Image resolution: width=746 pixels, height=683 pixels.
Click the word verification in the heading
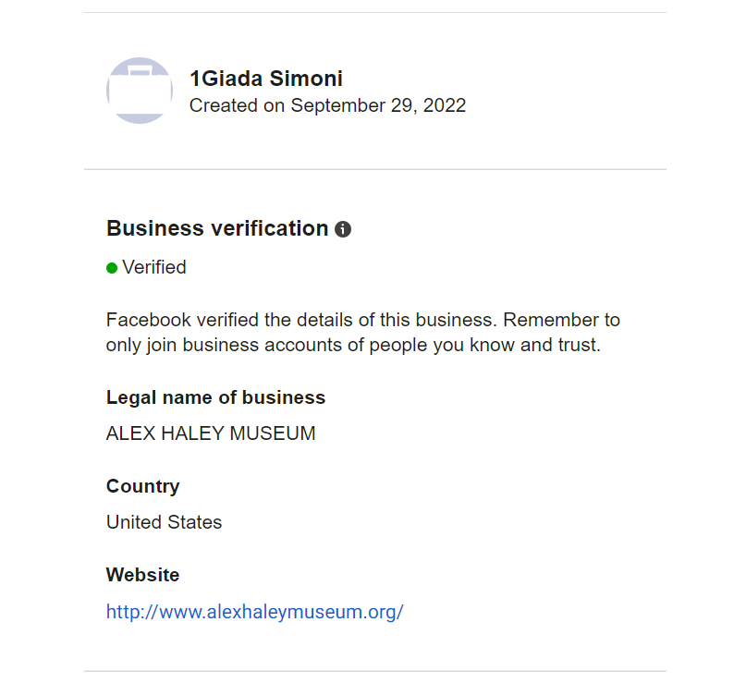tap(270, 228)
